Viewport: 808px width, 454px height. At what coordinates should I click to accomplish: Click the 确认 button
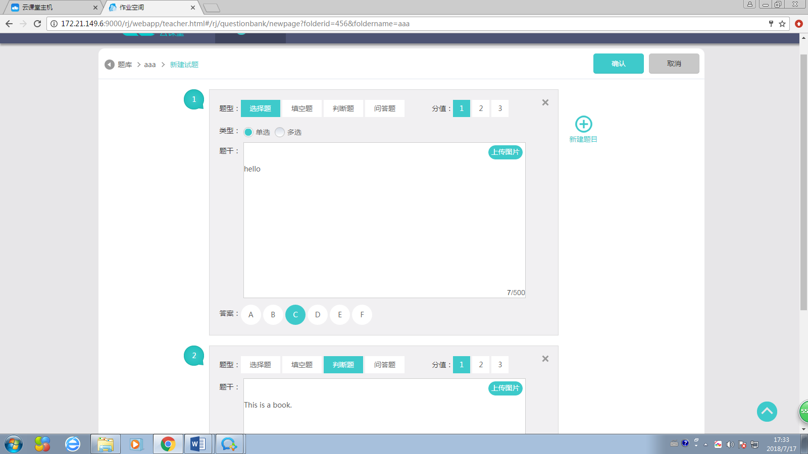(618, 64)
